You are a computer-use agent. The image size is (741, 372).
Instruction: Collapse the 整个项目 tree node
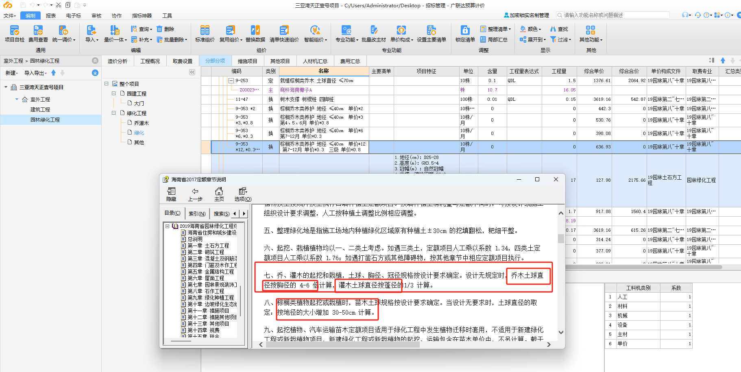coord(107,83)
